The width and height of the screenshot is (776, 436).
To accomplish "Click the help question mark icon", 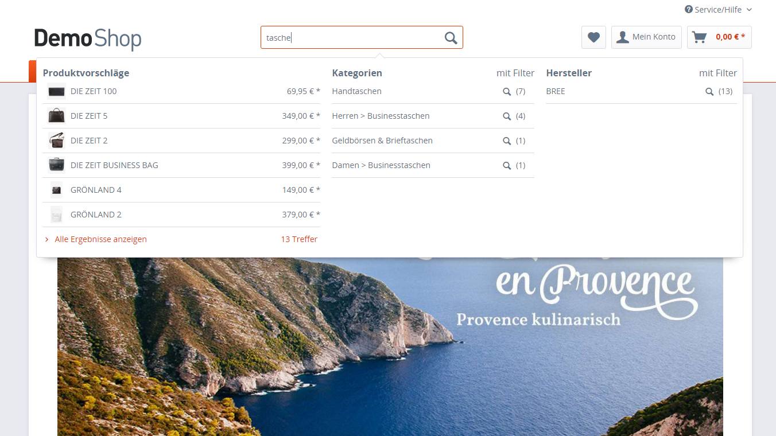I will click(x=689, y=10).
